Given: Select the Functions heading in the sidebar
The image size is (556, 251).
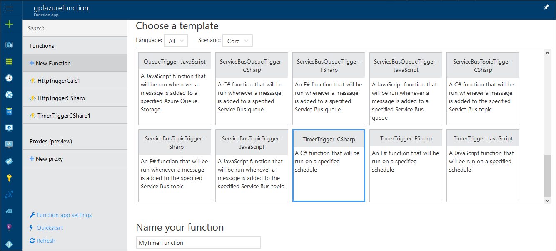Looking at the screenshot, I should click(75, 46).
